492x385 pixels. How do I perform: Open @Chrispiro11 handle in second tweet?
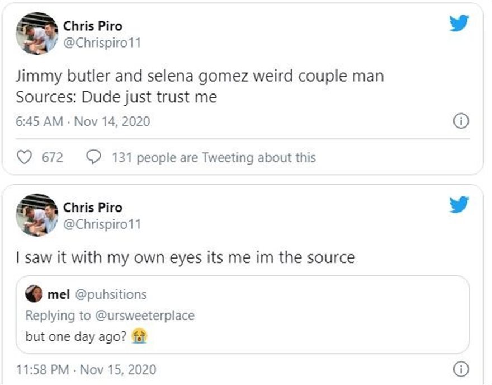pos(102,224)
